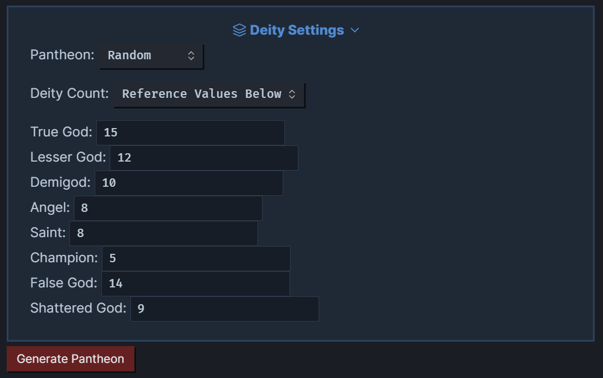Click the Pantheon label text
The width and height of the screenshot is (603, 378).
click(62, 55)
